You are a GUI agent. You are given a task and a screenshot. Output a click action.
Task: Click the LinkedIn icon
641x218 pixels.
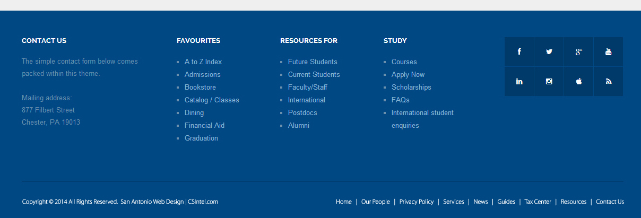(519, 81)
